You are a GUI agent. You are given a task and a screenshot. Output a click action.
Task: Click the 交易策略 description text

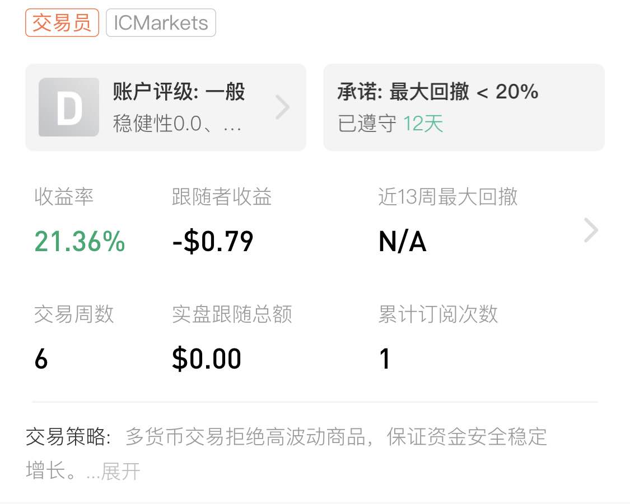tap(286, 454)
